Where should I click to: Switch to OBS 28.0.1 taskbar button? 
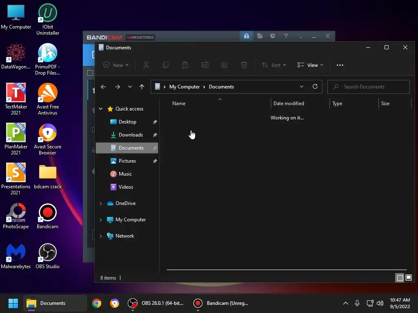point(156,303)
